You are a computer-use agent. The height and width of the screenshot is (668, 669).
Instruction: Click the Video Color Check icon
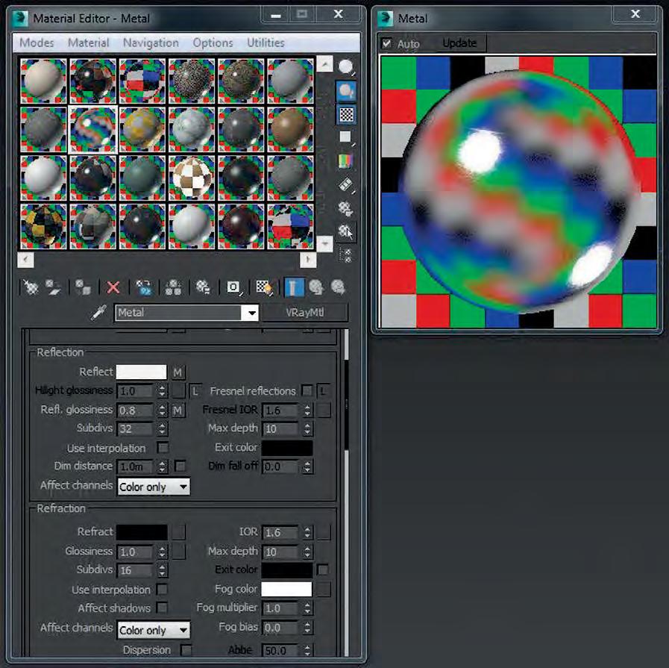(346, 161)
